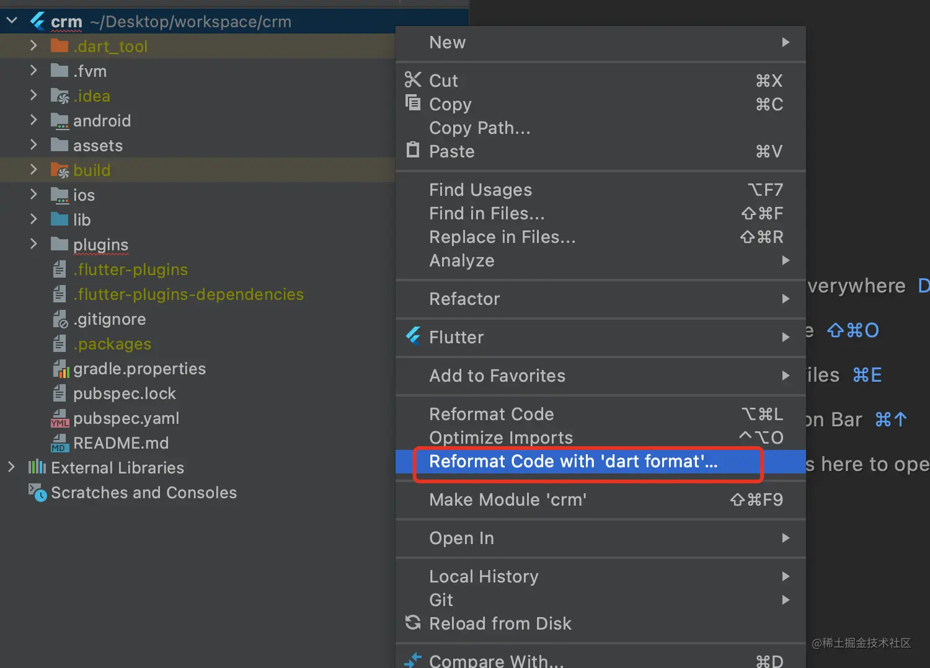Click the Flutter logo in the context menu
This screenshot has height=668, width=930.
click(414, 336)
